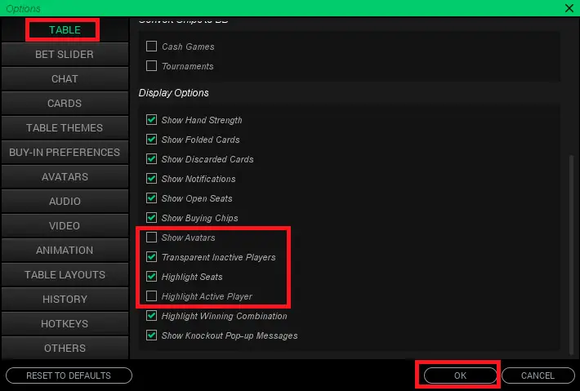
Task: Select the Cards tab in sidebar
Action: (x=65, y=104)
